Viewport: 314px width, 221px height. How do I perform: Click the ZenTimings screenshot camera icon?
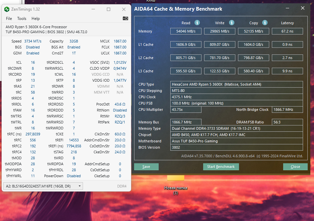click(125, 19)
